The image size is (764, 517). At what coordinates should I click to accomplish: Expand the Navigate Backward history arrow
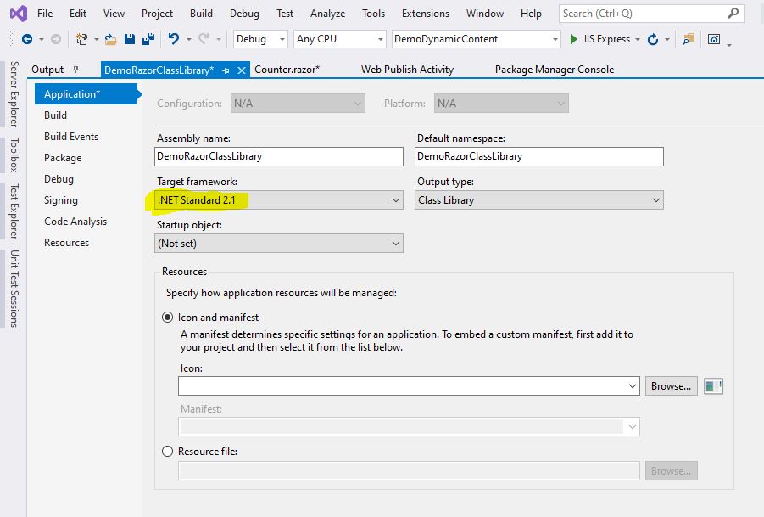[42, 40]
